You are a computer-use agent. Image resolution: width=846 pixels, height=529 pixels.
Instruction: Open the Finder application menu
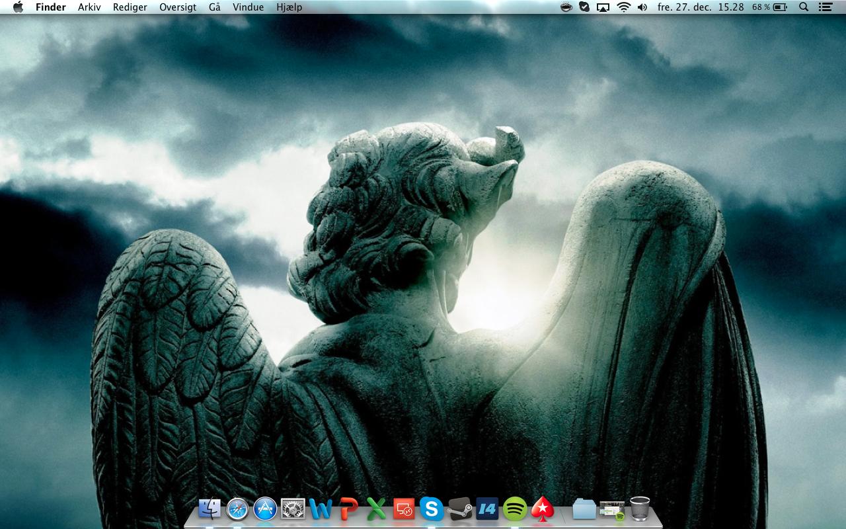[x=51, y=7]
